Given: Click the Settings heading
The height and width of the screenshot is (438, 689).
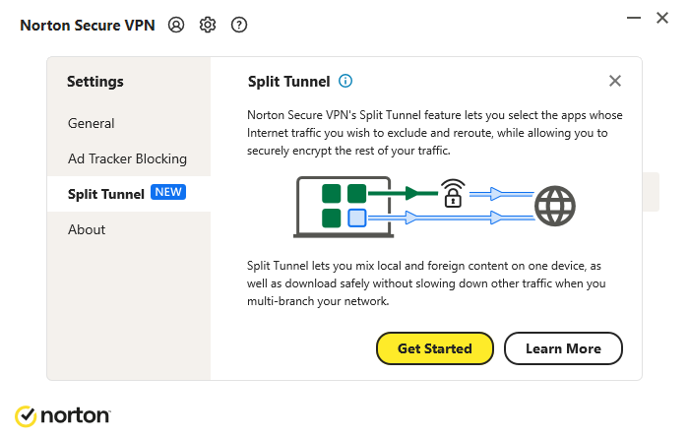Looking at the screenshot, I should pos(95,82).
